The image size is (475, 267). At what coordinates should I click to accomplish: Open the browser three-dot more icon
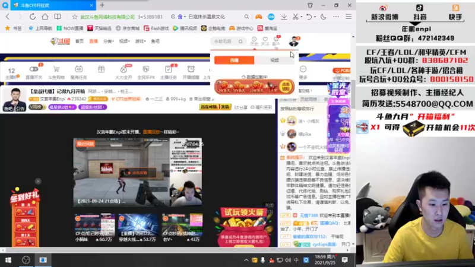pos(336,17)
